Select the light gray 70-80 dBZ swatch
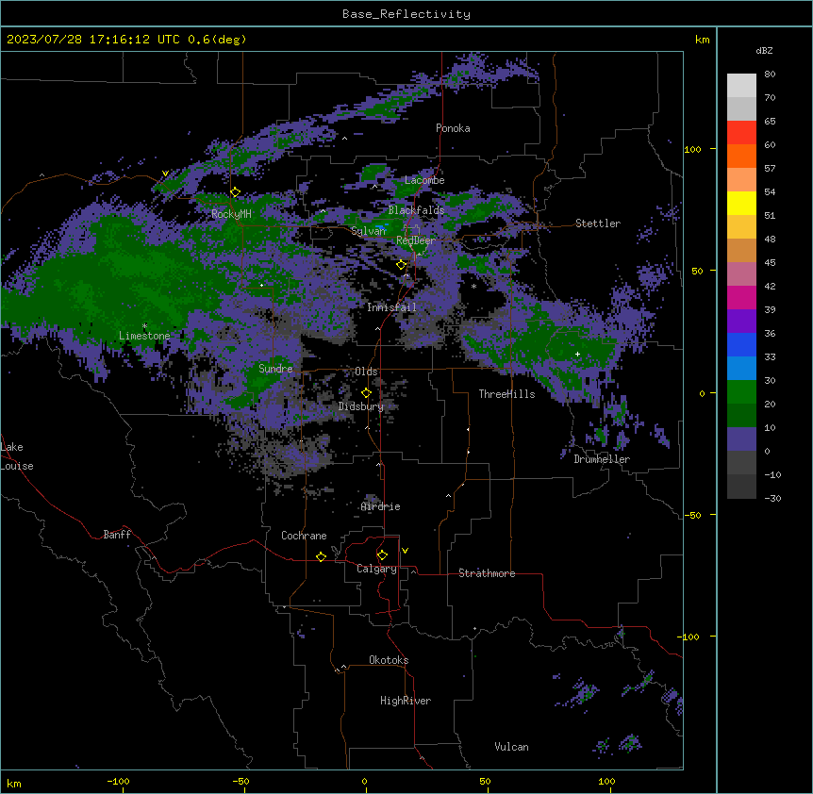813x794 pixels. [x=741, y=86]
